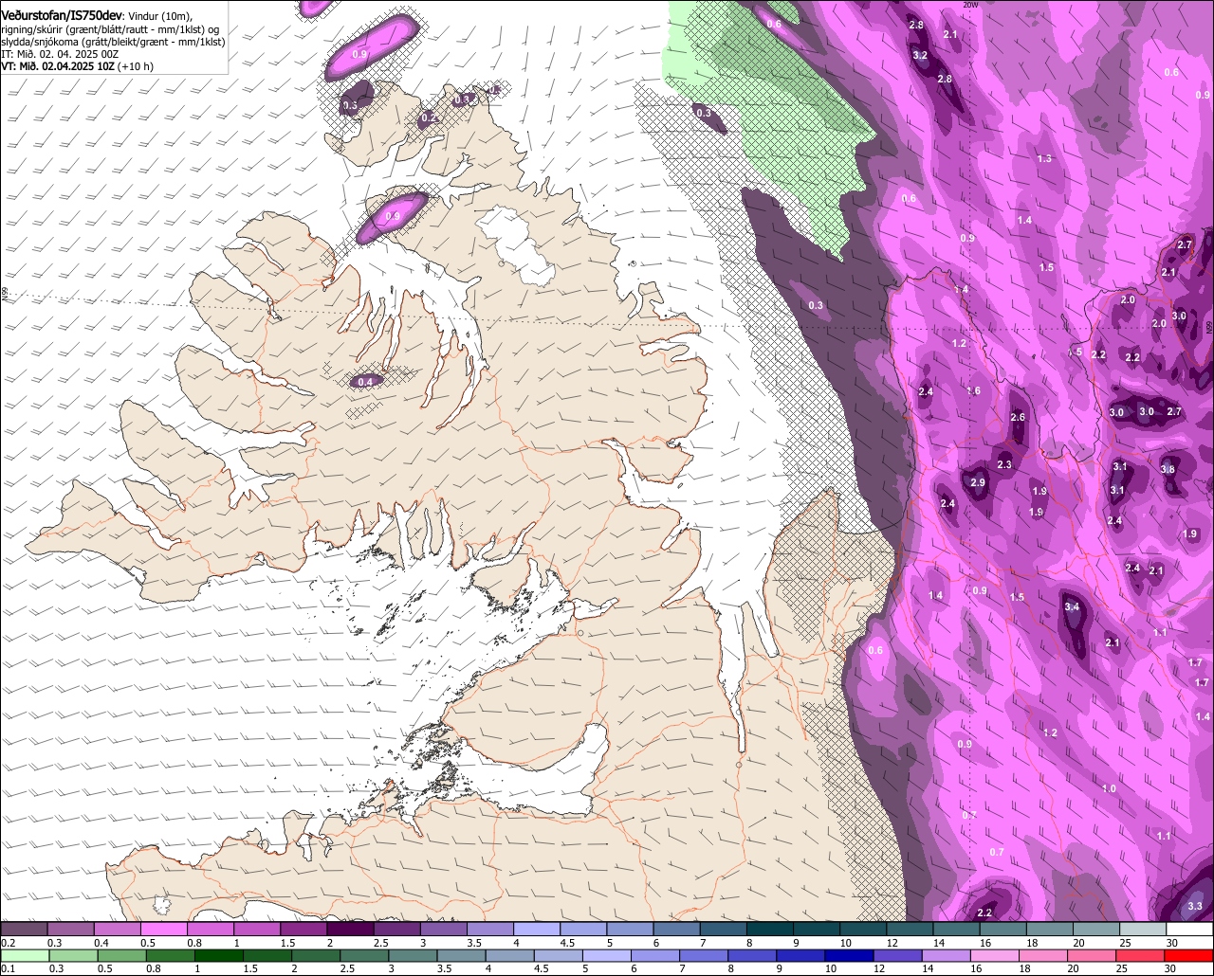Click the pale green 0.1 swatch in lower legend
1214x976 pixels.
(x=26, y=955)
